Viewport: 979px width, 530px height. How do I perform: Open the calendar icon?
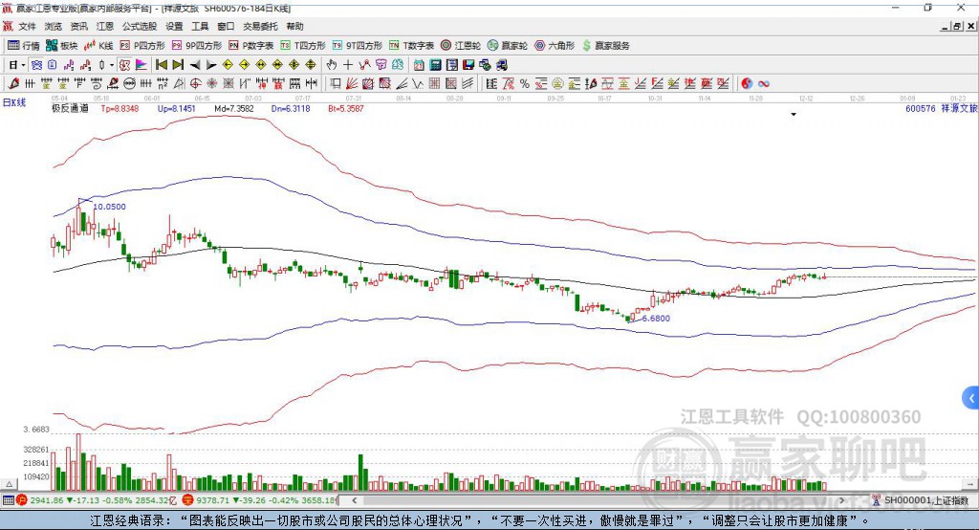tap(419, 64)
